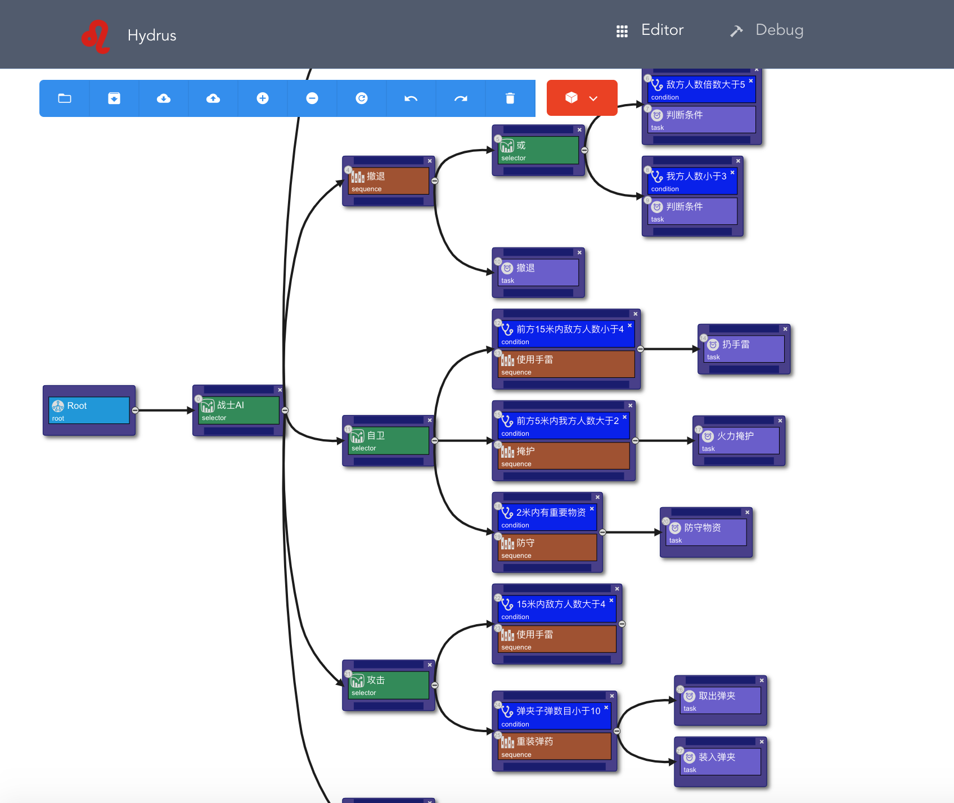Click the trash delete icon
This screenshot has width=954, height=803.
point(510,98)
